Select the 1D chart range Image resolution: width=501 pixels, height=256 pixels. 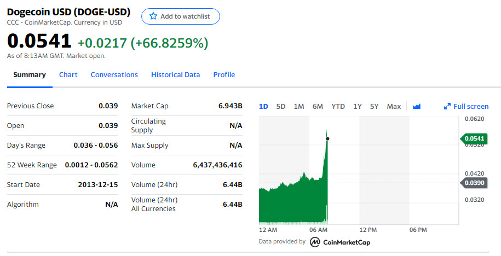click(263, 106)
